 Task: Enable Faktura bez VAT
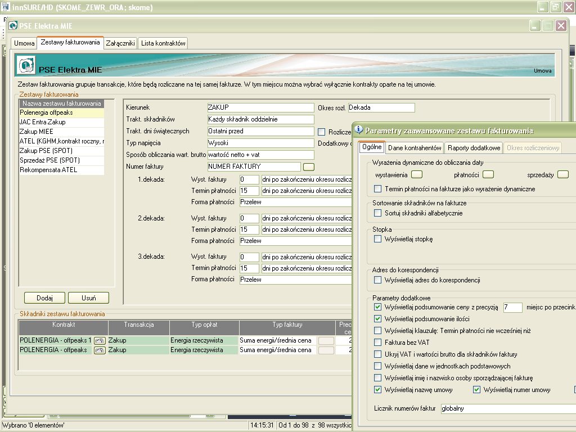(377, 342)
